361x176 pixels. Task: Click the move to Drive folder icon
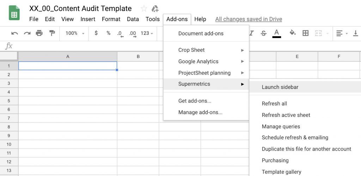[155, 9]
